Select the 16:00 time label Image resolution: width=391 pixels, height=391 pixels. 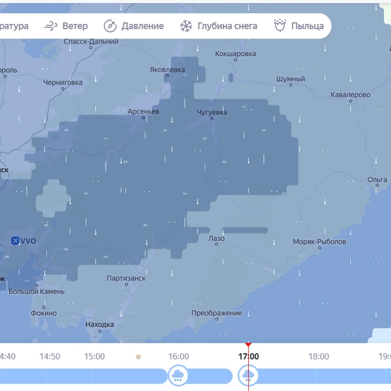tap(179, 356)
